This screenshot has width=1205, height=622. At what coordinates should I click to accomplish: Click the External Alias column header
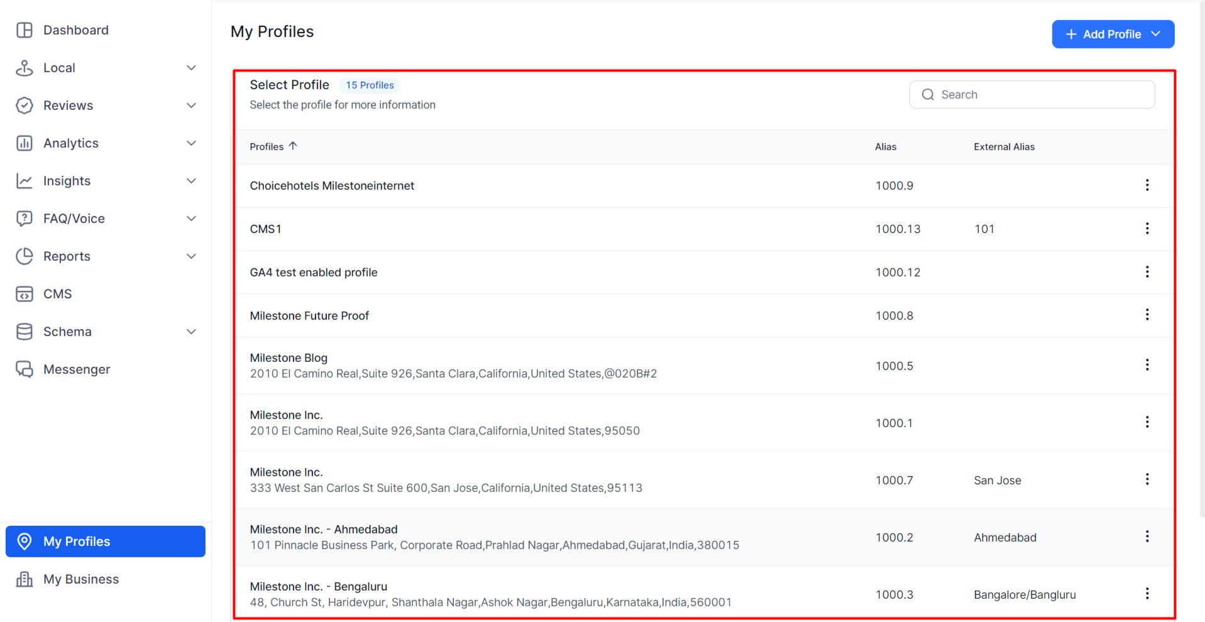coord(1004,147)
